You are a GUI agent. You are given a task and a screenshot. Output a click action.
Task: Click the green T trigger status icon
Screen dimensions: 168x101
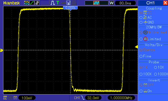coord(58,3)
